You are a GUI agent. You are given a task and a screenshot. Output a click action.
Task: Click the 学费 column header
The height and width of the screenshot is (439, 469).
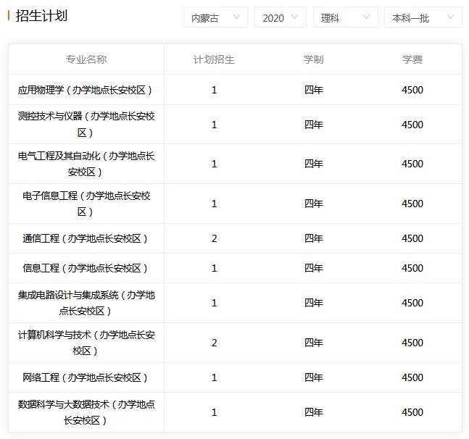(412, 59)
